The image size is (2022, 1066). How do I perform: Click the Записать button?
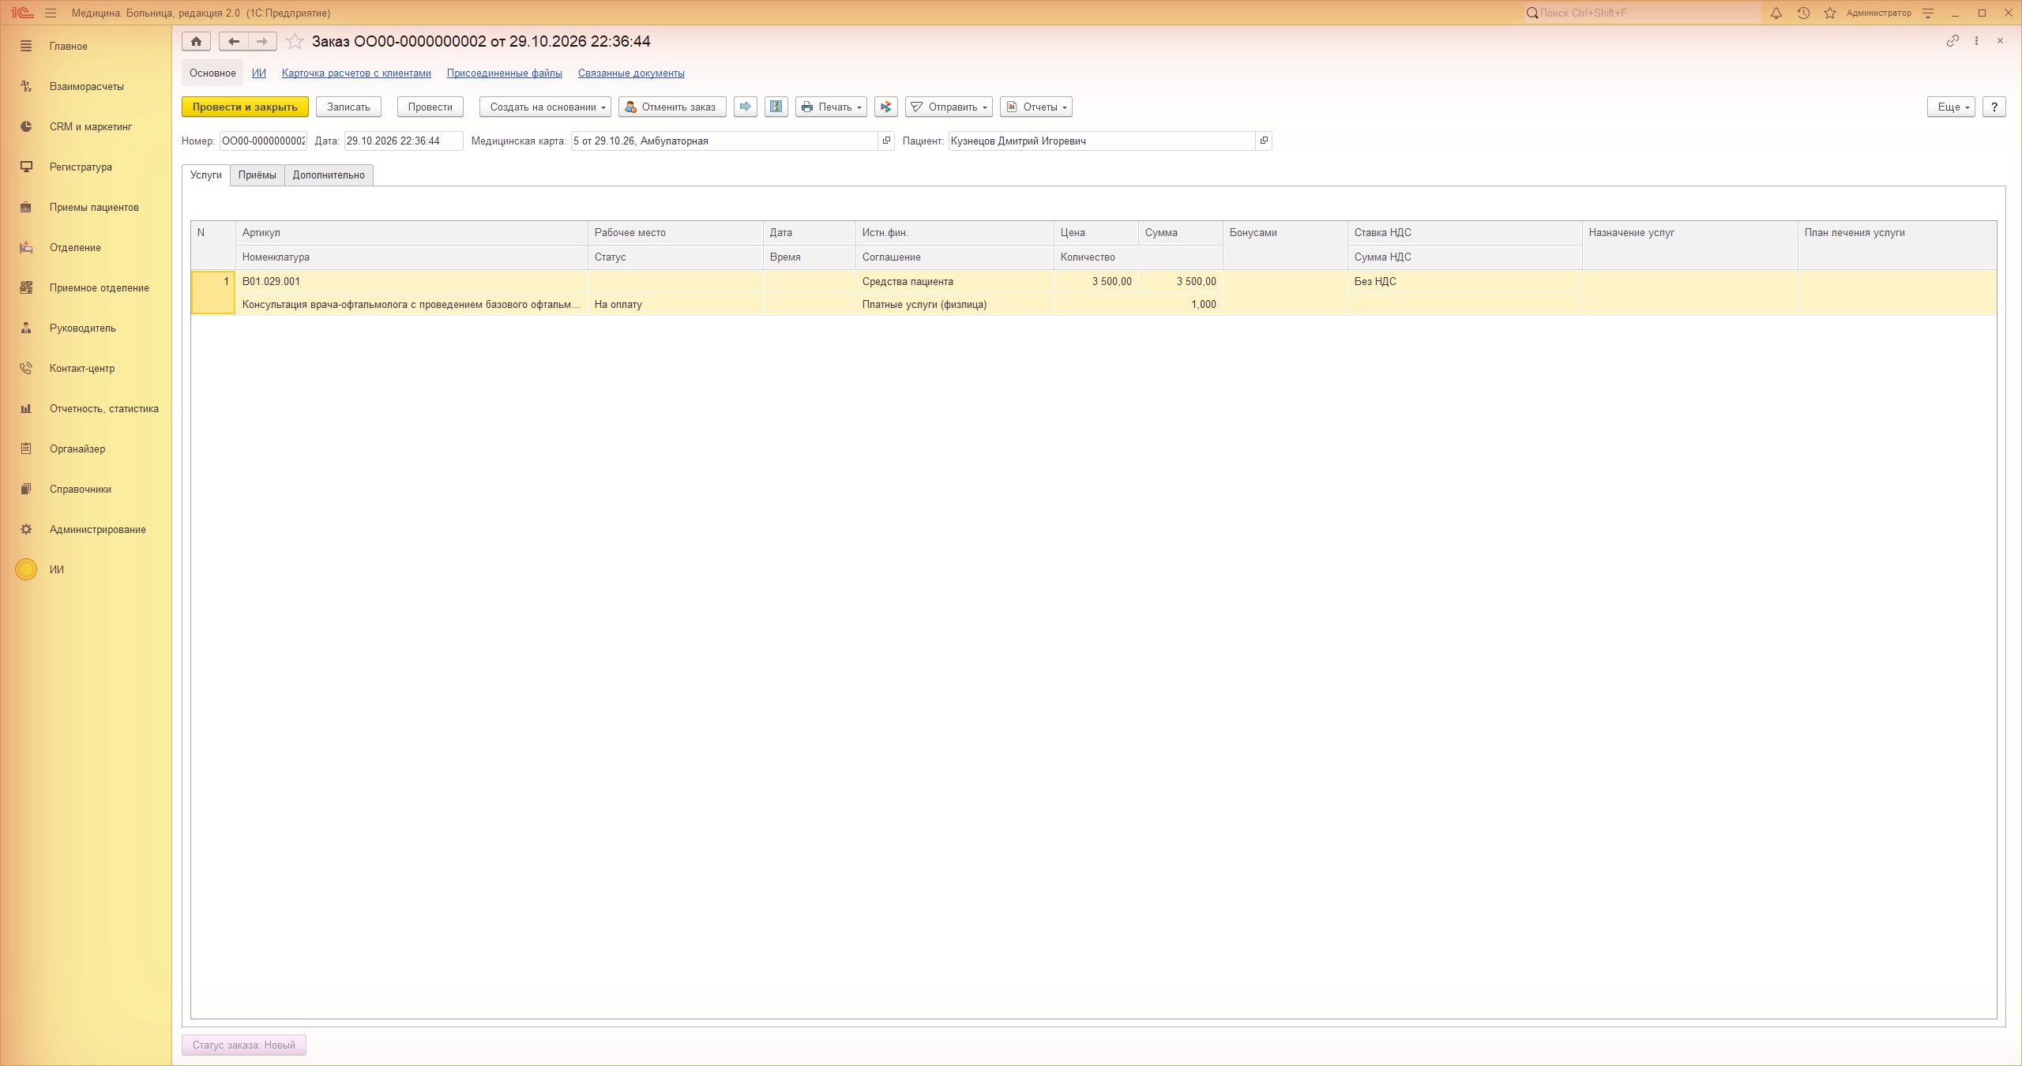(x=348, y=107)
